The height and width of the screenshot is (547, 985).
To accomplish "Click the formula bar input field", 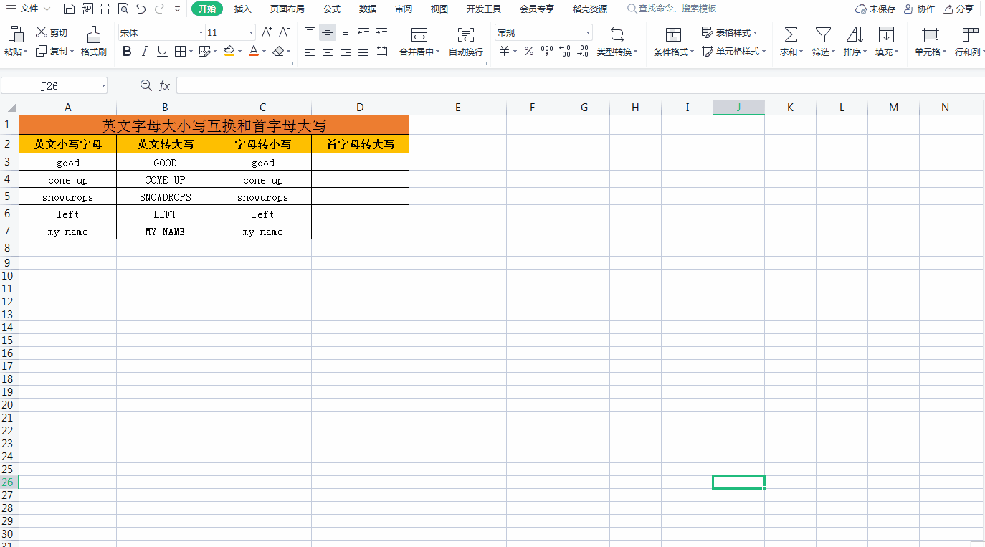I will click(581, 85).
